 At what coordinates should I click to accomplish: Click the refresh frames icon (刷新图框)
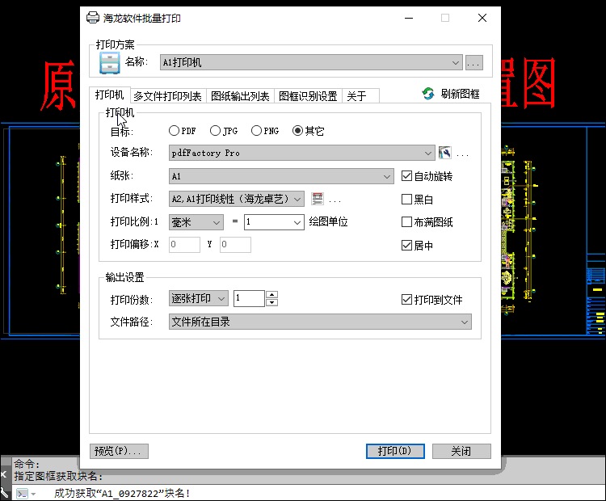[428, 95]
